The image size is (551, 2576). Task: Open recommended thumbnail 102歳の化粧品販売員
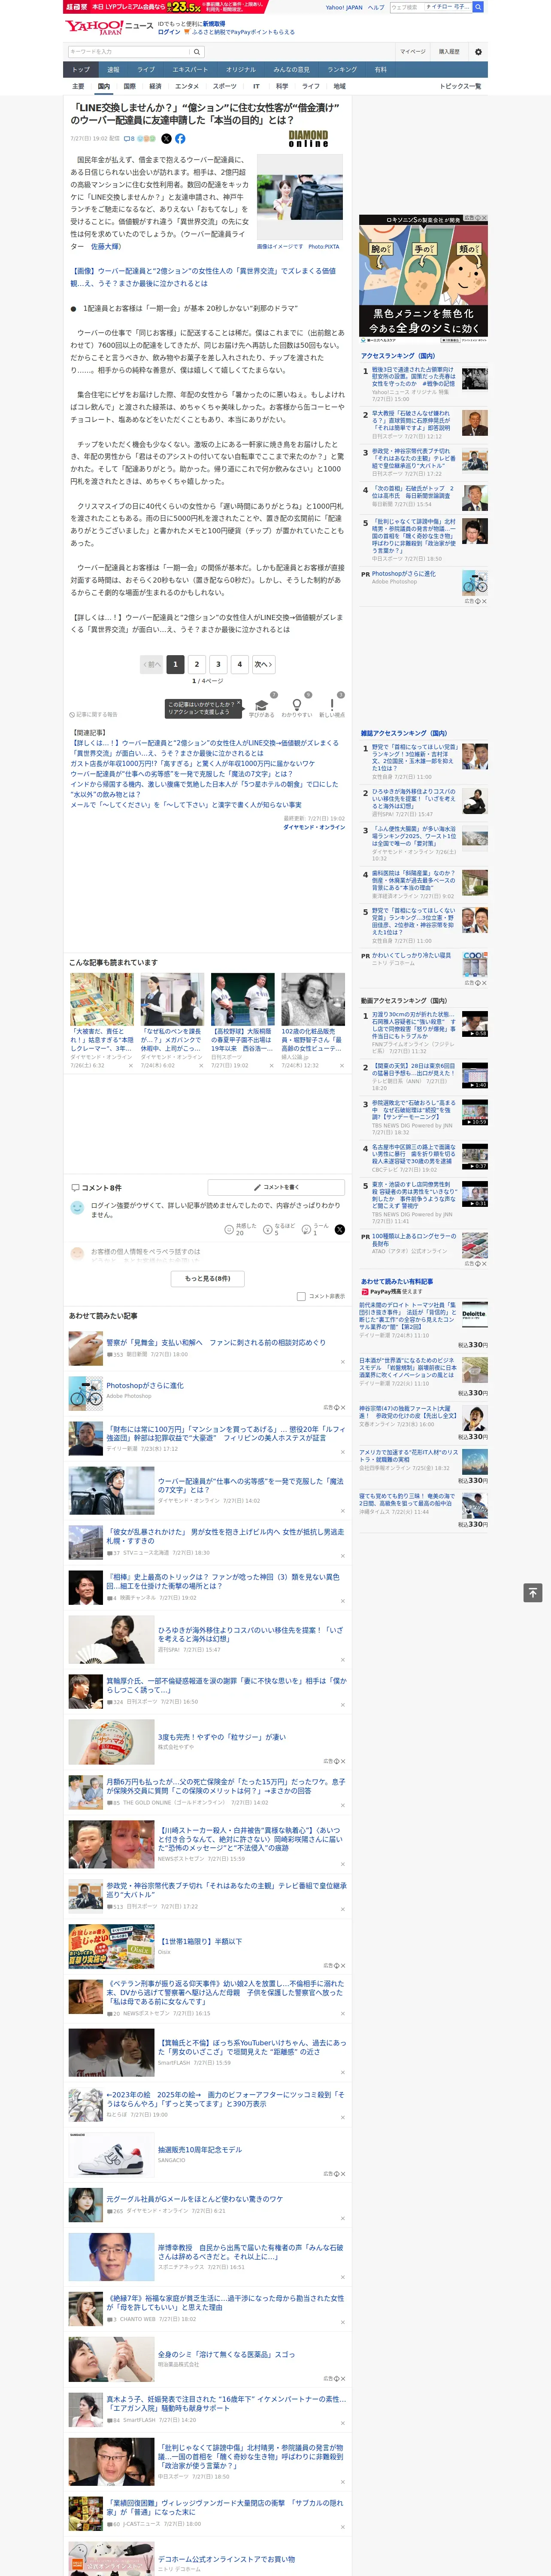(312, 999)
